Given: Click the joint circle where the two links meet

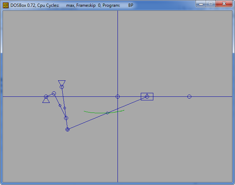Looking at the screenshot, I should click(66, 118).
